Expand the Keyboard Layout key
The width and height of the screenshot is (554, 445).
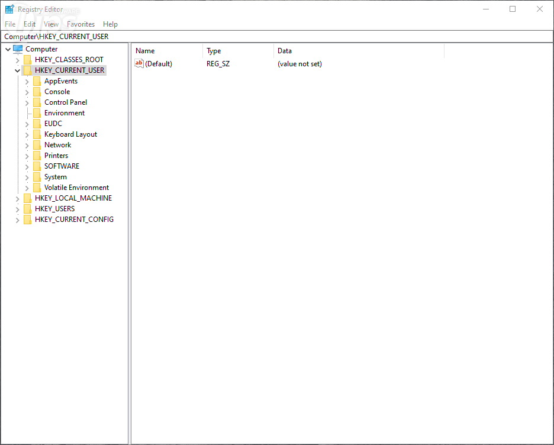27,134
